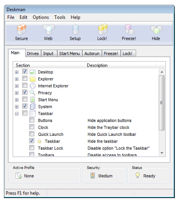Enable the Clock hide checkbox

pos(32,127)
